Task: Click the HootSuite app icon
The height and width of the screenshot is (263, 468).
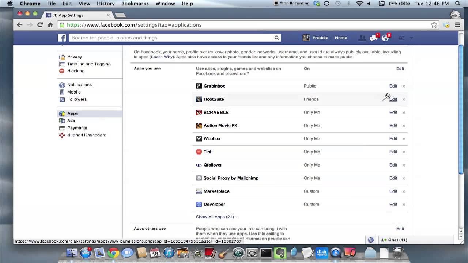Action: click(199, 99)
